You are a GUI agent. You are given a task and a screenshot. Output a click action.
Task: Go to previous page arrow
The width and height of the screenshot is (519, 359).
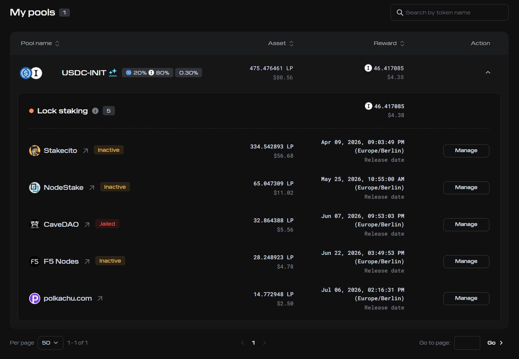click(x=242, y=343)
